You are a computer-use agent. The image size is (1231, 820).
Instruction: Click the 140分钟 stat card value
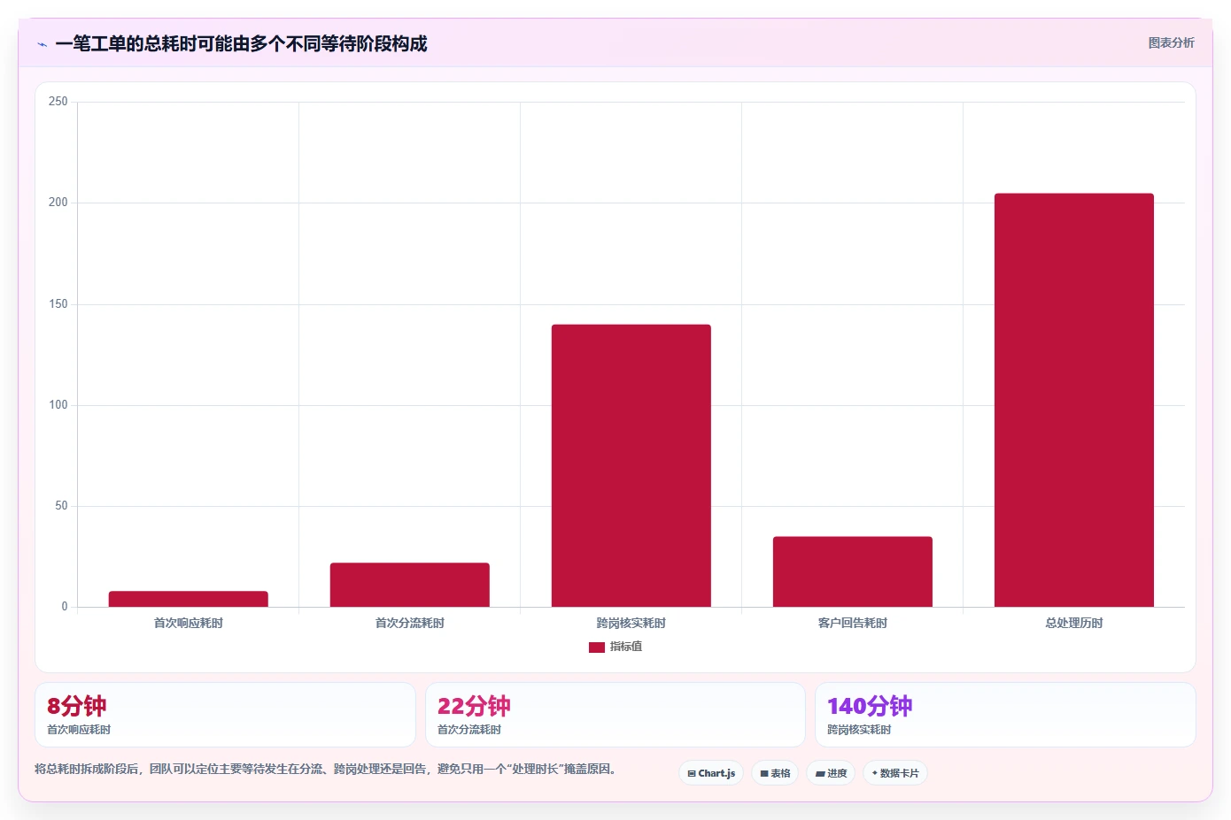870,706
